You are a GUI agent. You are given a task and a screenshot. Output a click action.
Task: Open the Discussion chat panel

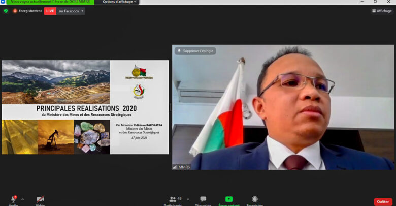tap(203, 199)
